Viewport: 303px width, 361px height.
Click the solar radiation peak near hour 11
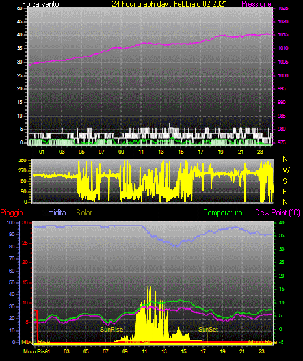[x=150, y=287]
